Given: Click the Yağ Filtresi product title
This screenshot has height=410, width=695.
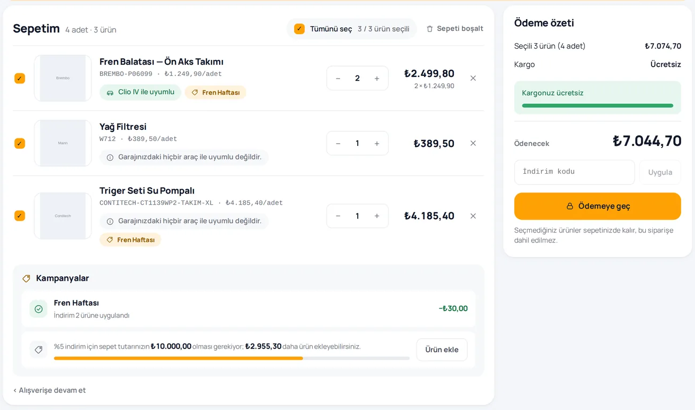Looking at the screenshot, I should 123,127.
